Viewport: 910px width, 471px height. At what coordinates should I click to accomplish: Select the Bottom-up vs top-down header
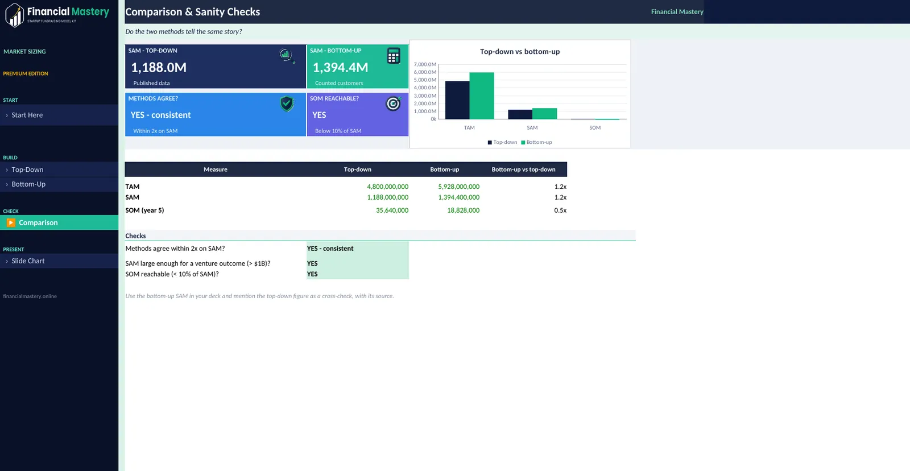pos(524,170)
